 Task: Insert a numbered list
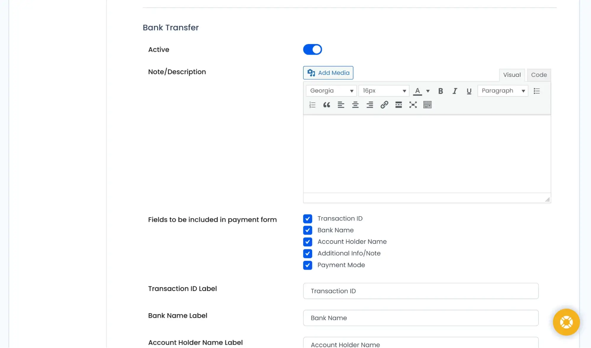pyautogui.click(x=312, y=105)
